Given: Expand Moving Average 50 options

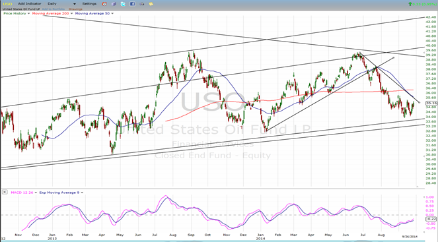Looking at the screenshot, I should [x=112, y=13].
